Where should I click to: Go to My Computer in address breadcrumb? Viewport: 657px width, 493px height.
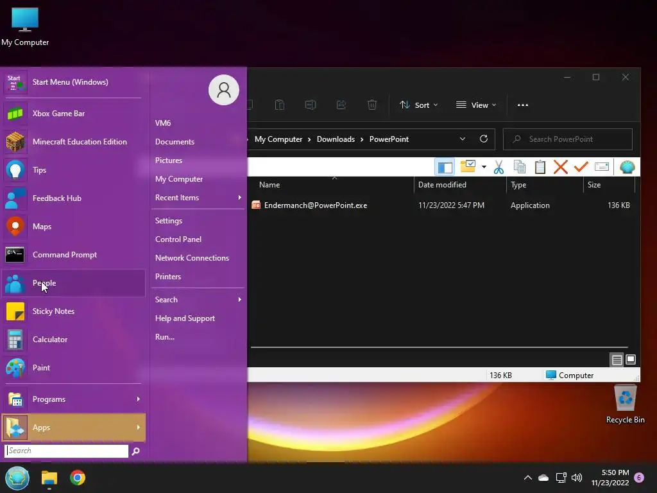(278, 139)
